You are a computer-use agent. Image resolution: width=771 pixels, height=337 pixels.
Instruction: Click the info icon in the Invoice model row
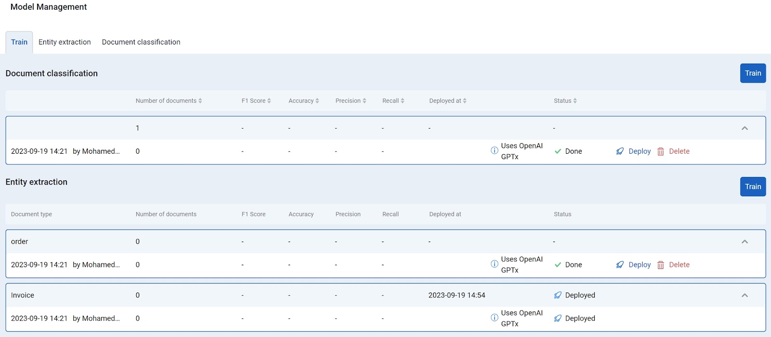[494, 317]
